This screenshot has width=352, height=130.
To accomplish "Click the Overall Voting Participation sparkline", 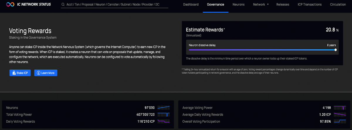I will coord(340,121).
